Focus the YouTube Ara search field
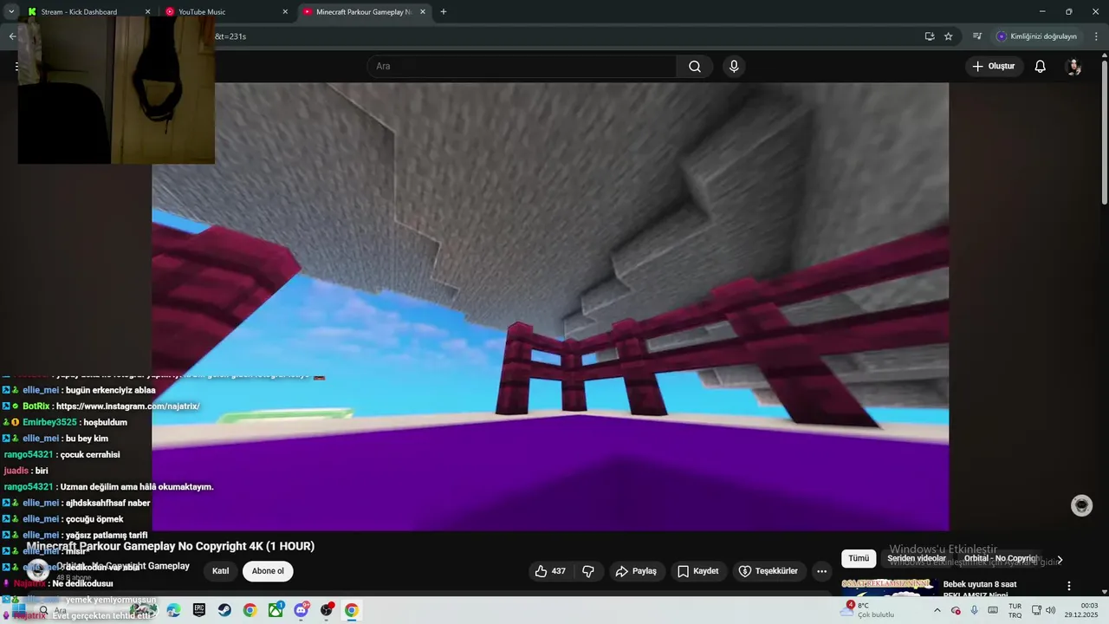 tap(522, 67)
